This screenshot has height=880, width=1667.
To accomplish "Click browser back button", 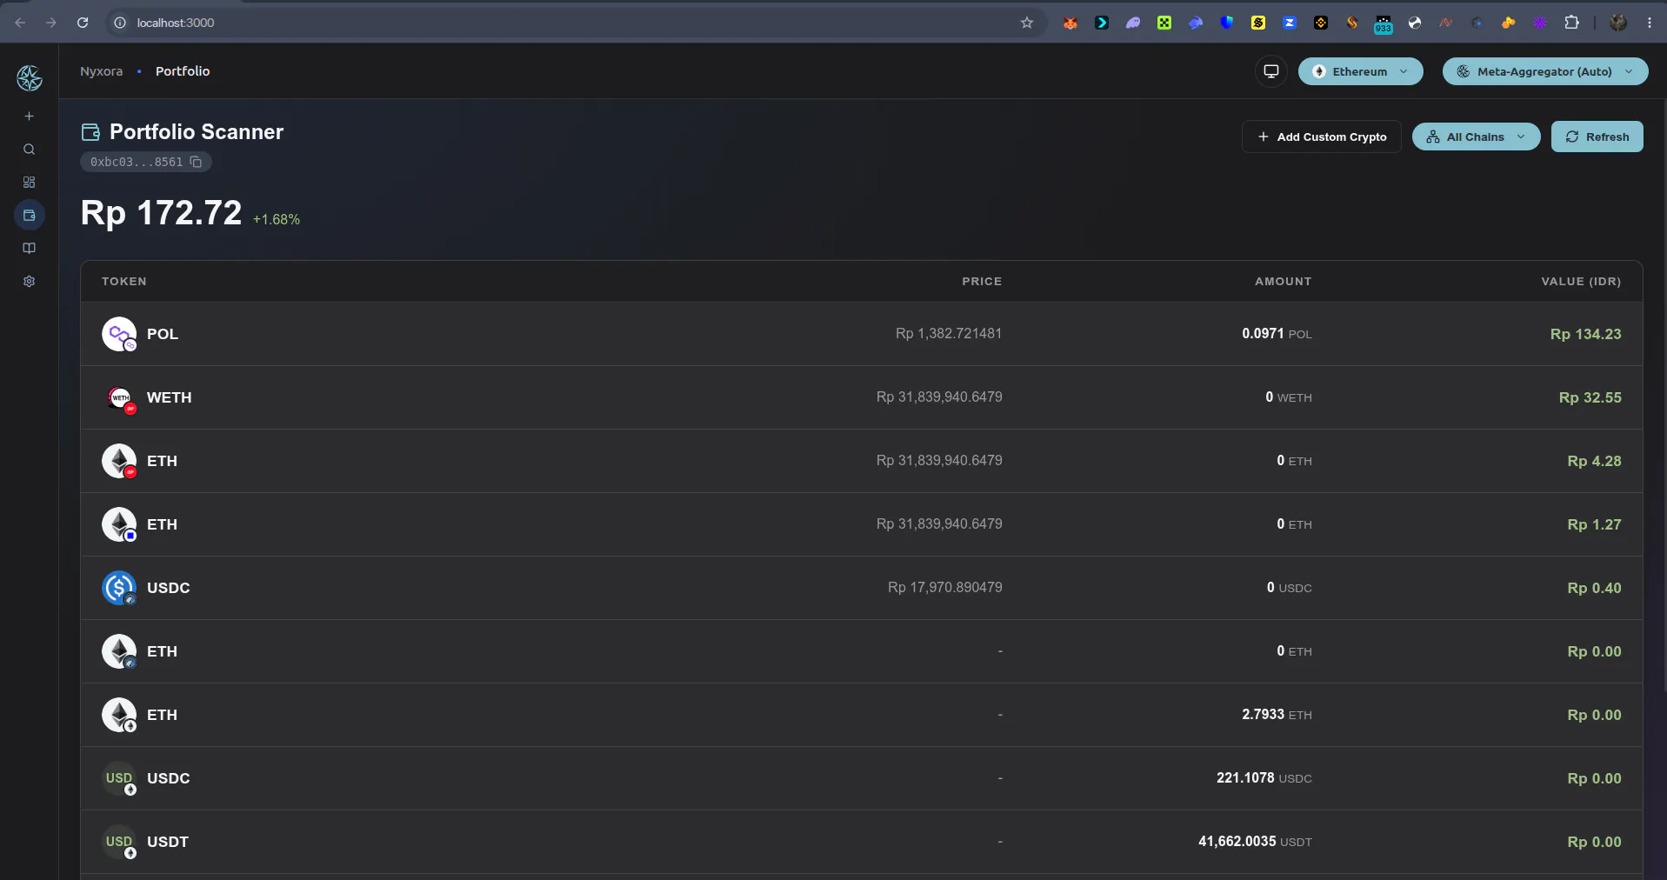I will click(20, 23).
